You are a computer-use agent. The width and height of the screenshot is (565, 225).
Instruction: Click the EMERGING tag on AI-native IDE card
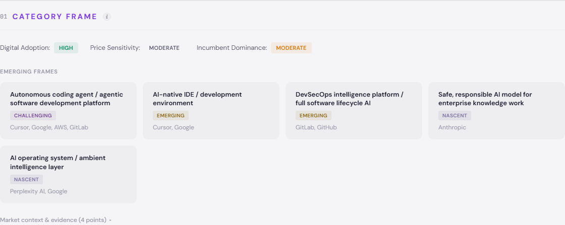pos(171,116)
